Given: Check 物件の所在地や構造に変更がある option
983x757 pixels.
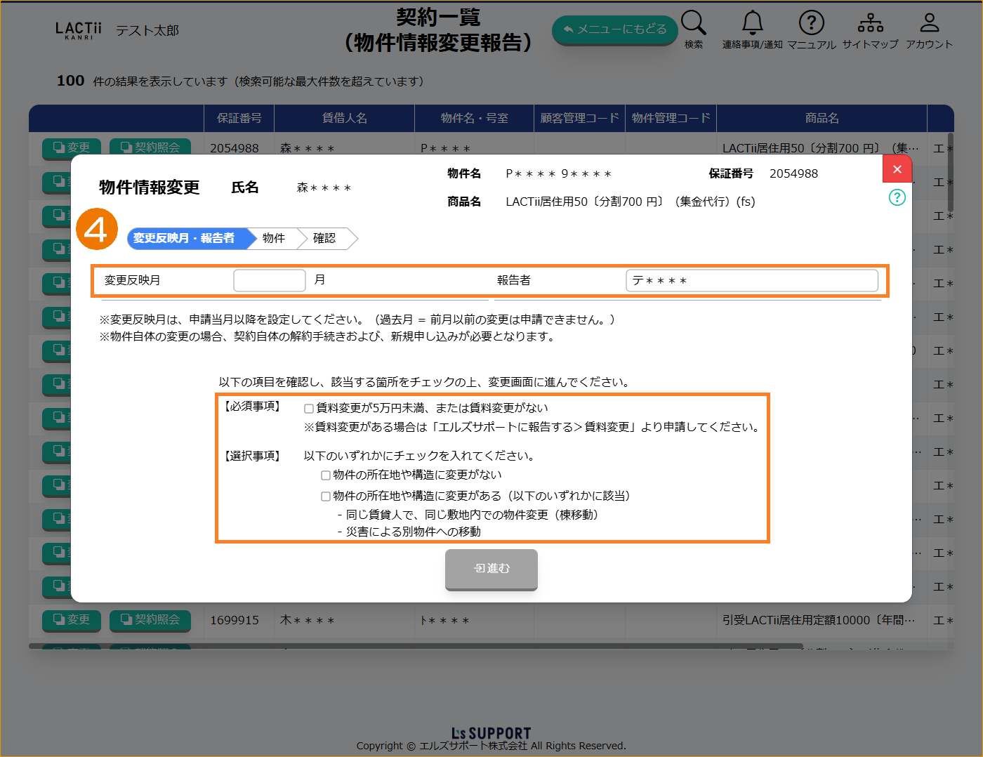Looking at the screenshot, I should click(326, 496).
